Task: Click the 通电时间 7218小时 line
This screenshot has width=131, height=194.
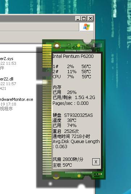Action: pos(71,136)
